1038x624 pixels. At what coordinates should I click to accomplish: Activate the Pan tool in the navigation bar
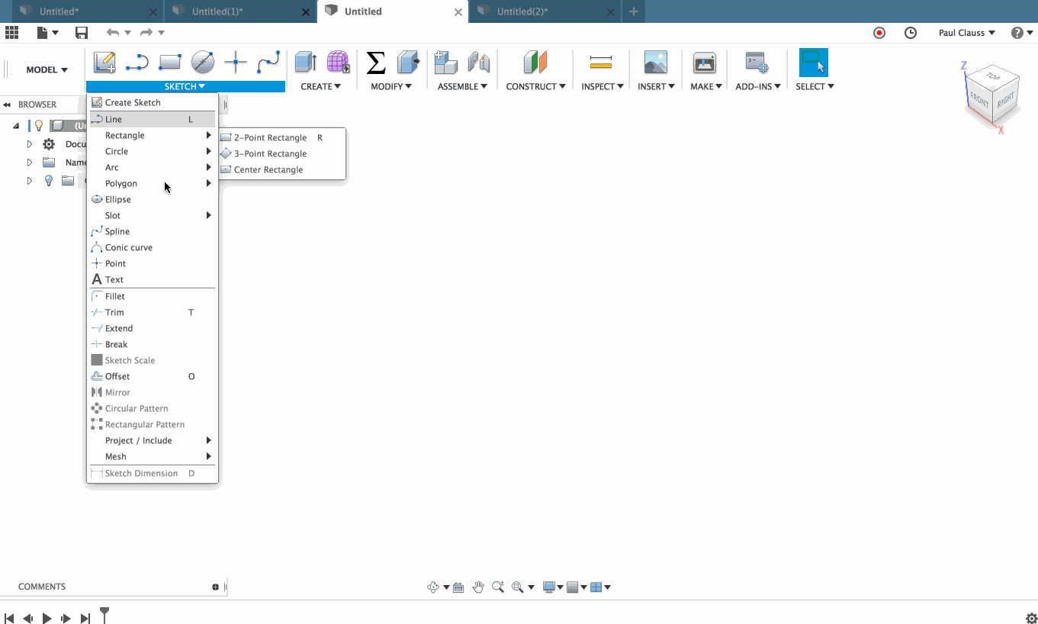(x=478, y=587)
